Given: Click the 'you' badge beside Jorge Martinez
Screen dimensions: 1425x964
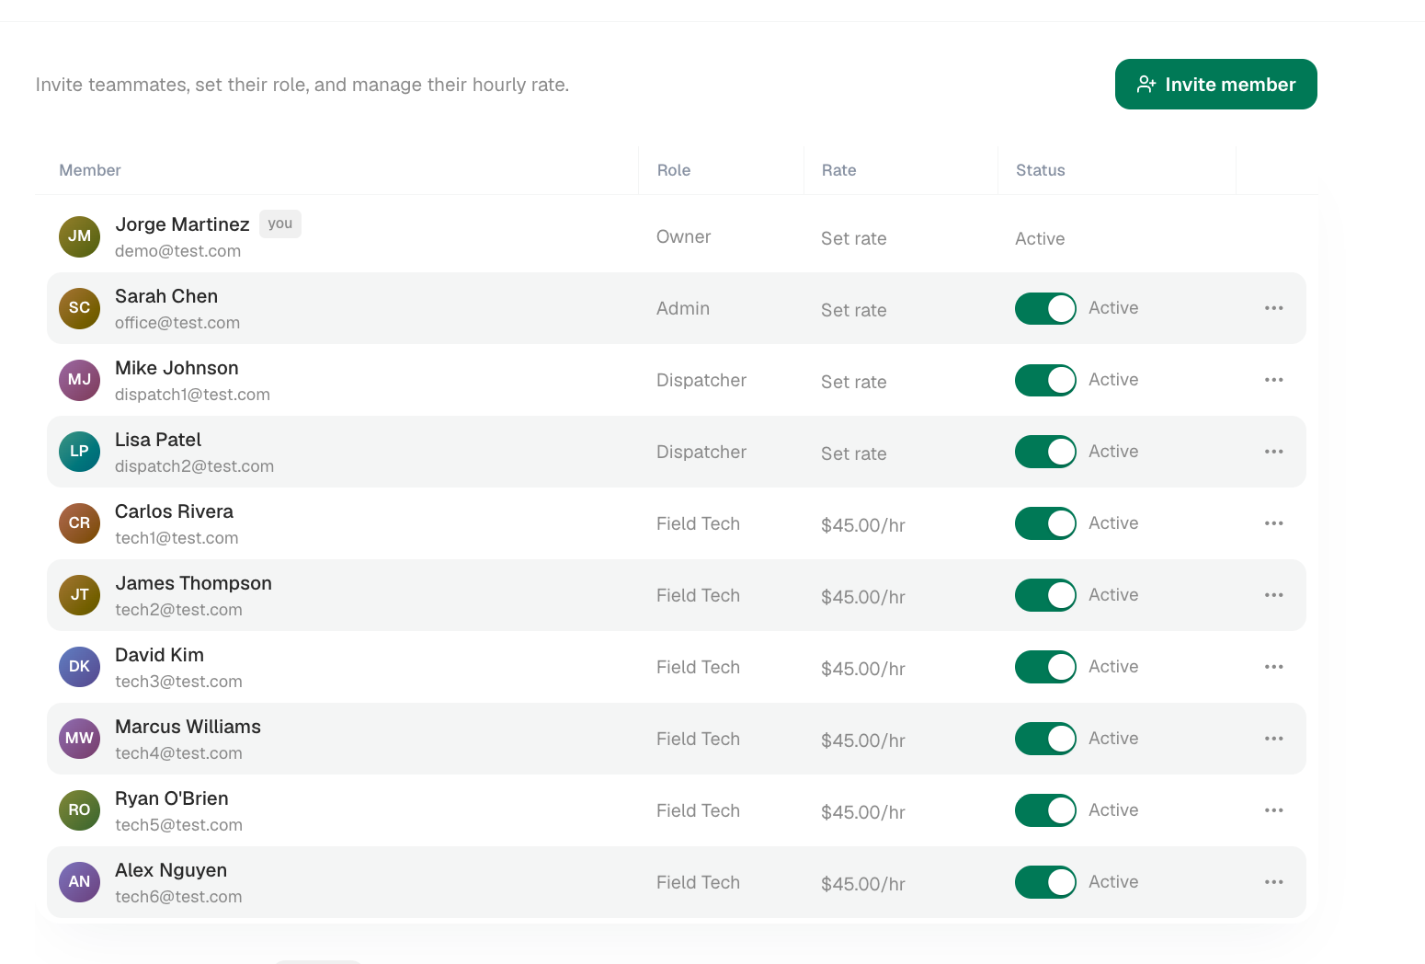Looking at the screenshot, I should pyautogui.click(x=280, y=224).
